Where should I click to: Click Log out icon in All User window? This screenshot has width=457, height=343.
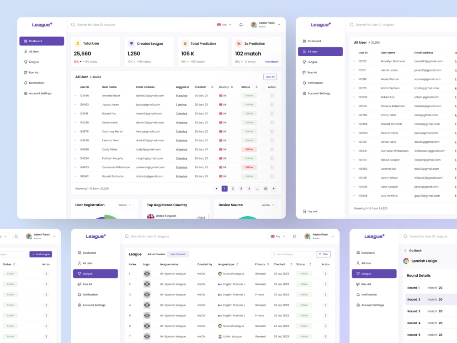point(304,211)
